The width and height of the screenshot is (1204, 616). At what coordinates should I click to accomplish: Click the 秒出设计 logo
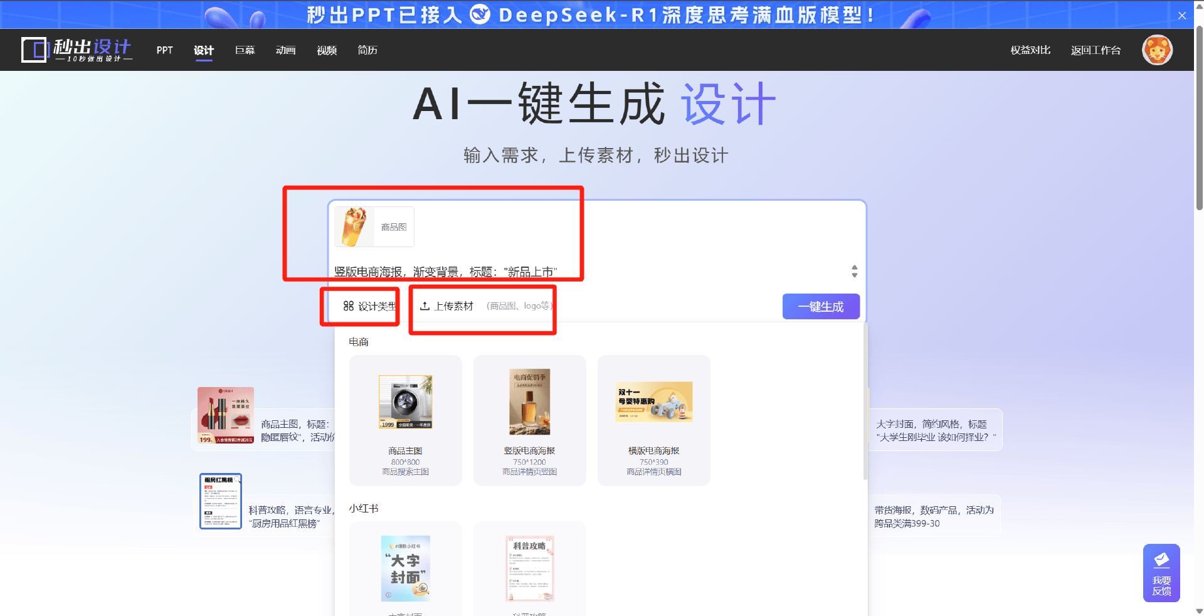click(77, 50)
